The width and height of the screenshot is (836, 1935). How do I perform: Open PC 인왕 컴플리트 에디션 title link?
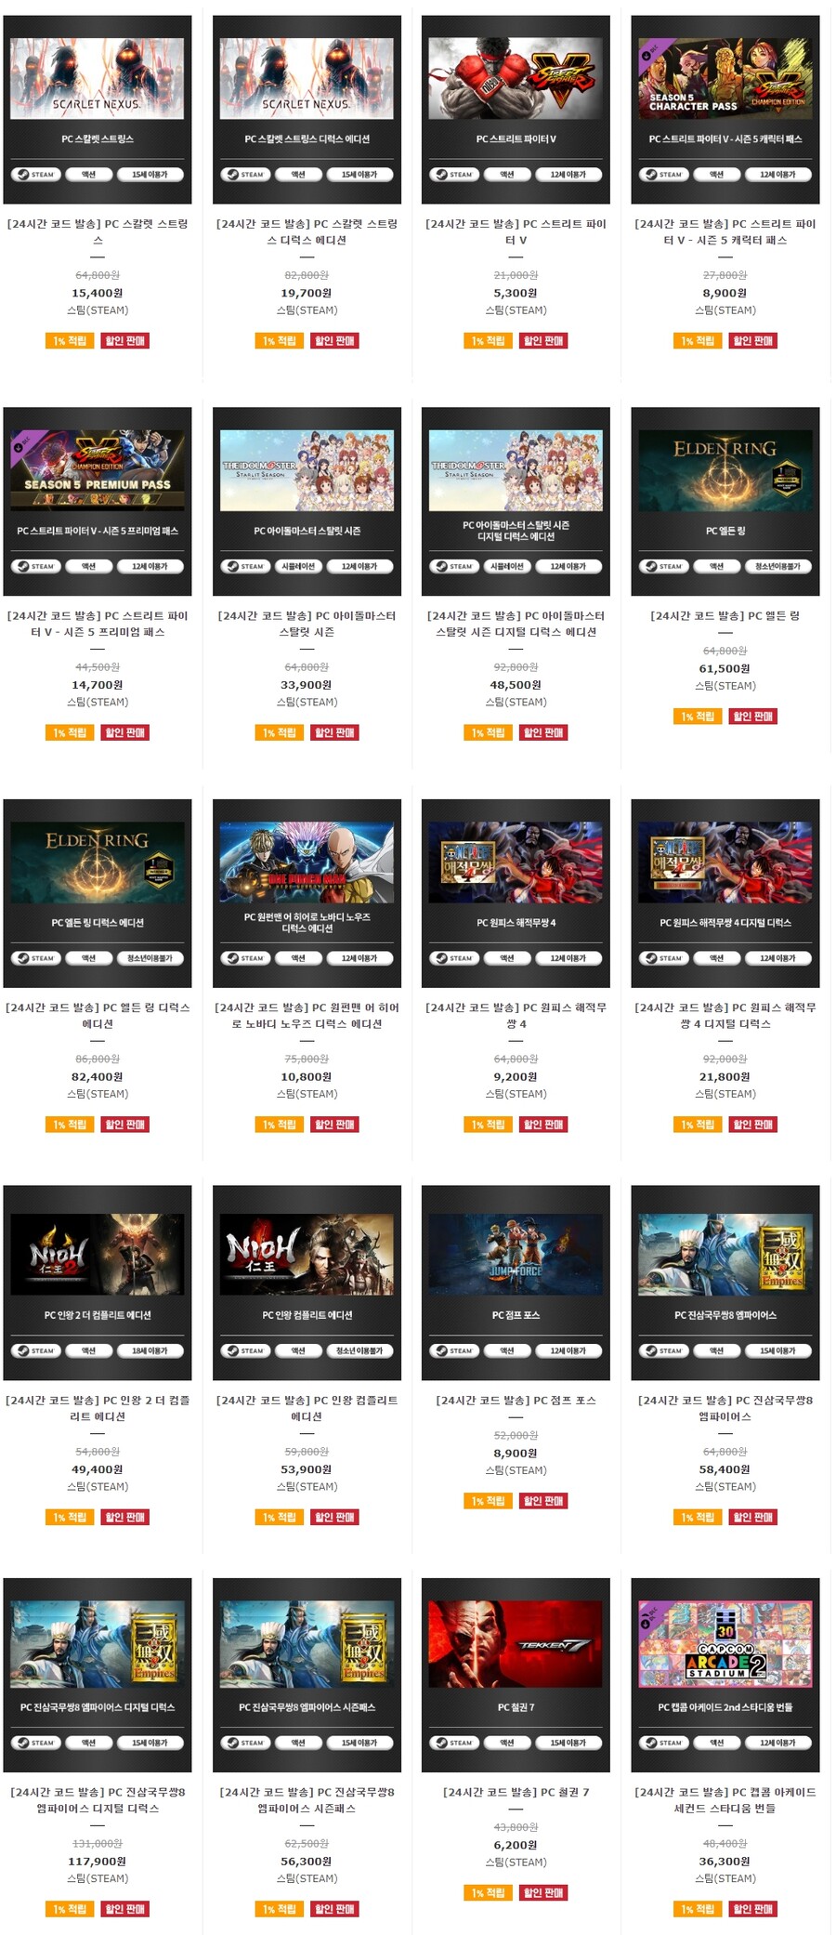click(307, 1408)
